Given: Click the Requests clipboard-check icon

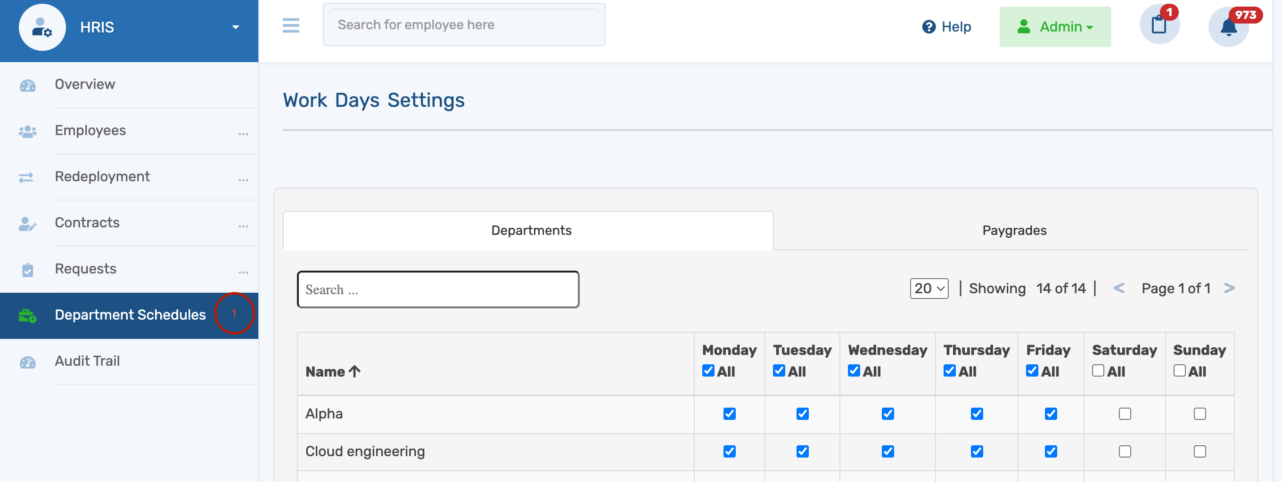Looking at the screenshot, I should (x=27, y=270).
